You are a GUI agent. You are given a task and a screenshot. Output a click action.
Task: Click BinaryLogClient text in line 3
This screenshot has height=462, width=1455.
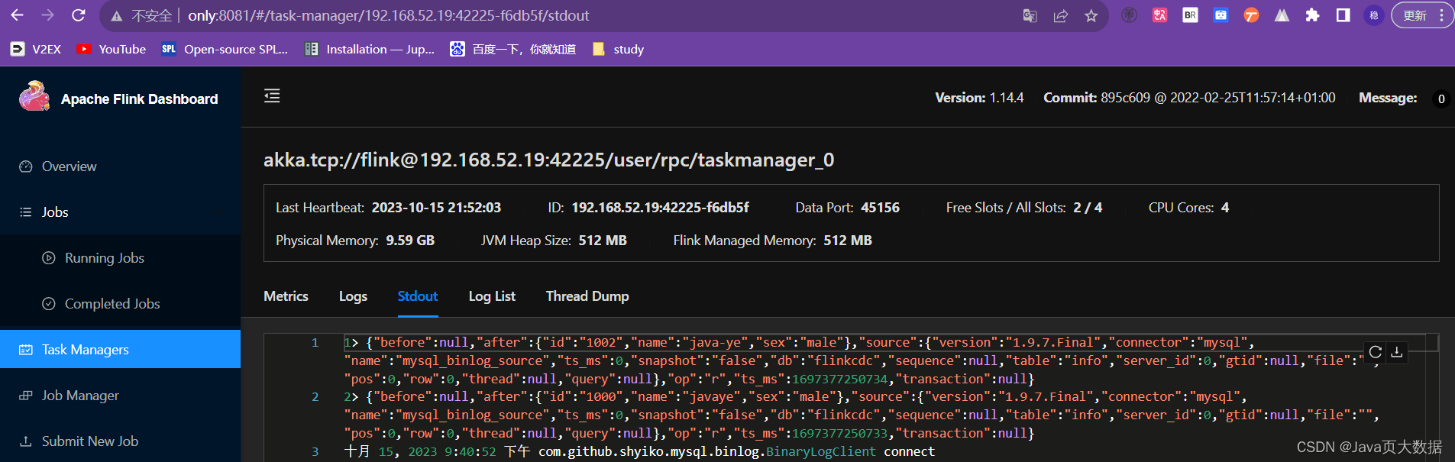tap(821, 451)
